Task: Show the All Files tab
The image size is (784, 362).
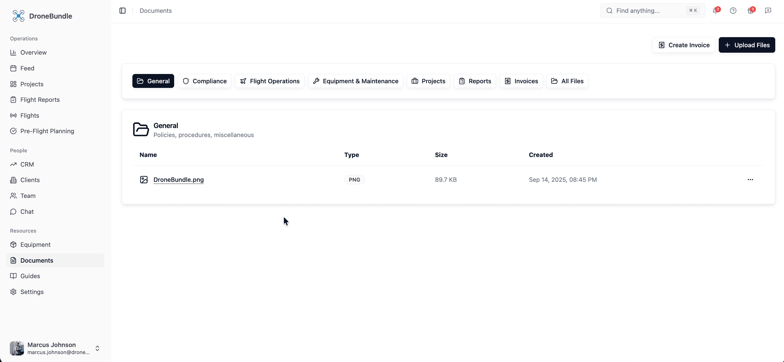Action: tap(567, 81)
